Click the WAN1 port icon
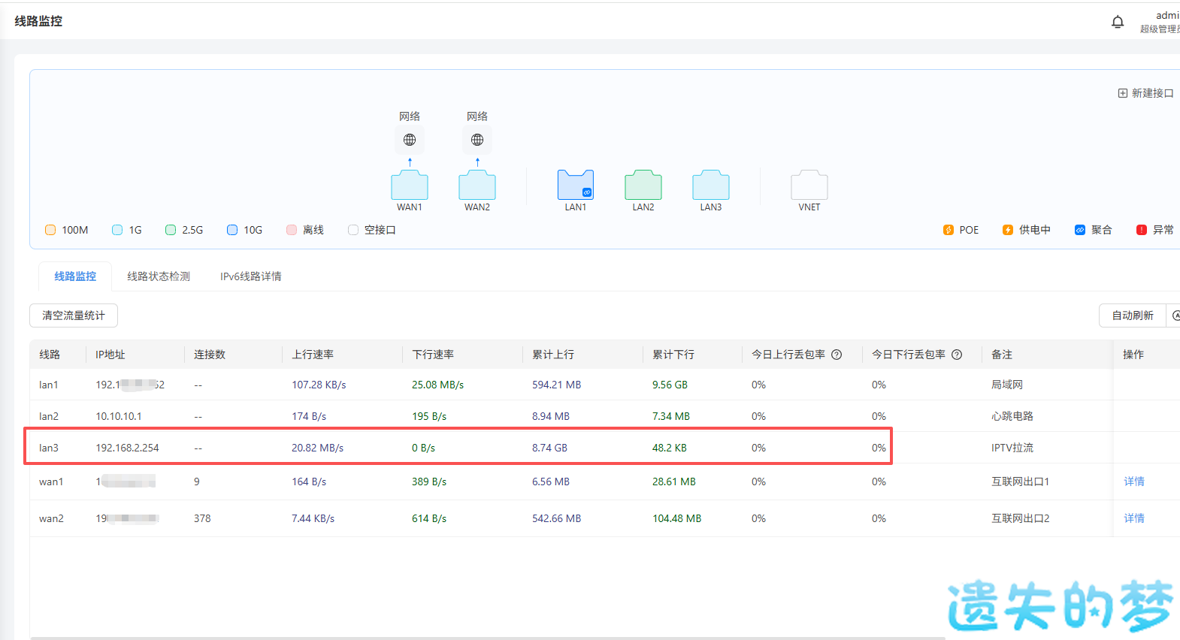 click(x=410, y=185)
